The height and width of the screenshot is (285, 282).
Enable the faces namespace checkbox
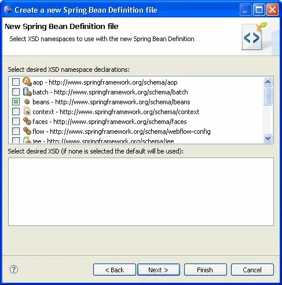[x=16, y=121]
